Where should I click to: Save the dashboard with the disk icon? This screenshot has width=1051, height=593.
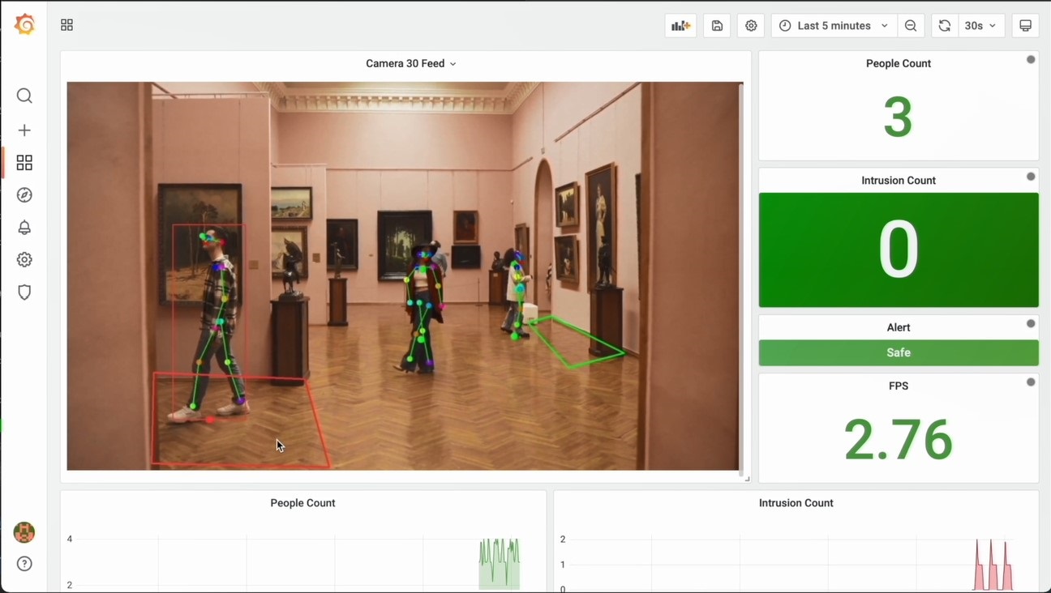tap(717, 26)
